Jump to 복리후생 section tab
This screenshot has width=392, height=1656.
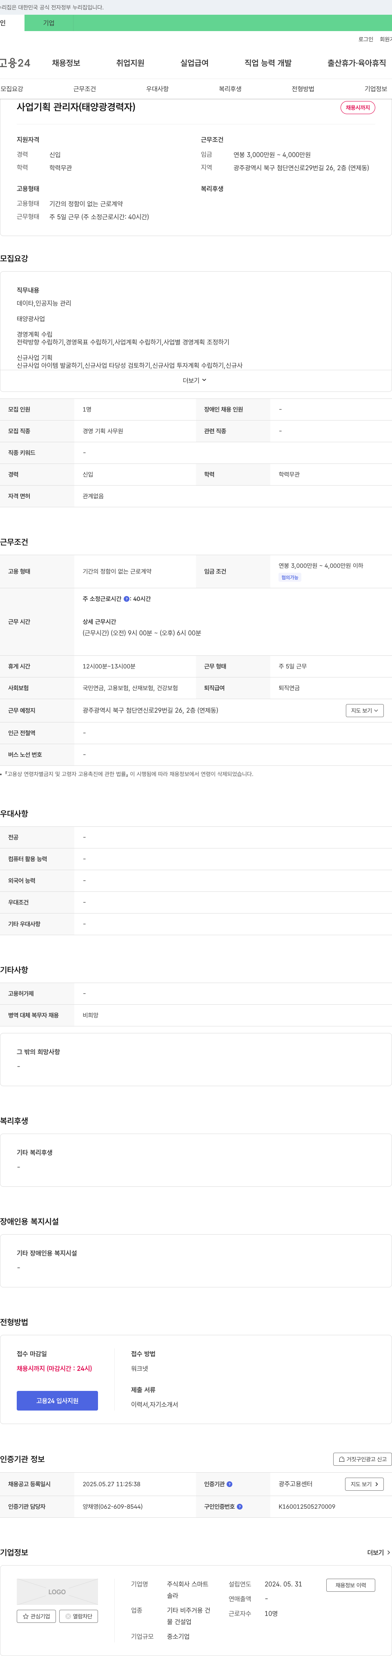[x=230, y=89]
